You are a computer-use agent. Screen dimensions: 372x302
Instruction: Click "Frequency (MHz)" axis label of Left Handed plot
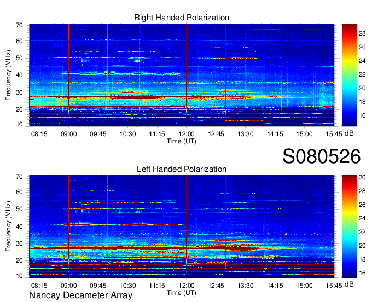(8, 226)
